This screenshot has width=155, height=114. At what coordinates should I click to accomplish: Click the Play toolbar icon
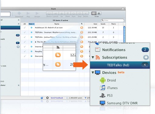(28, 13)
